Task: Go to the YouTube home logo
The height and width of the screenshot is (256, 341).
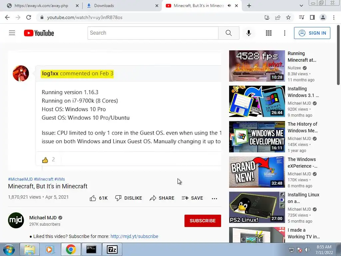Action: pos(39,33)
